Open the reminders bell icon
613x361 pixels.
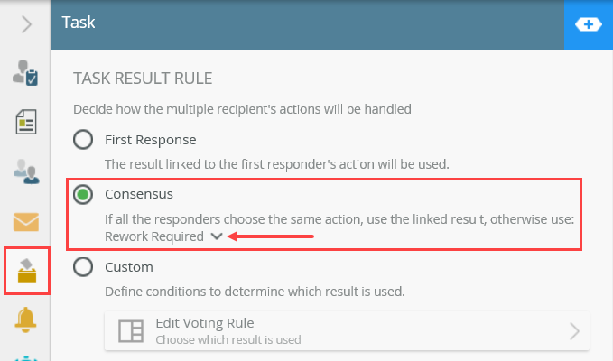25,319
